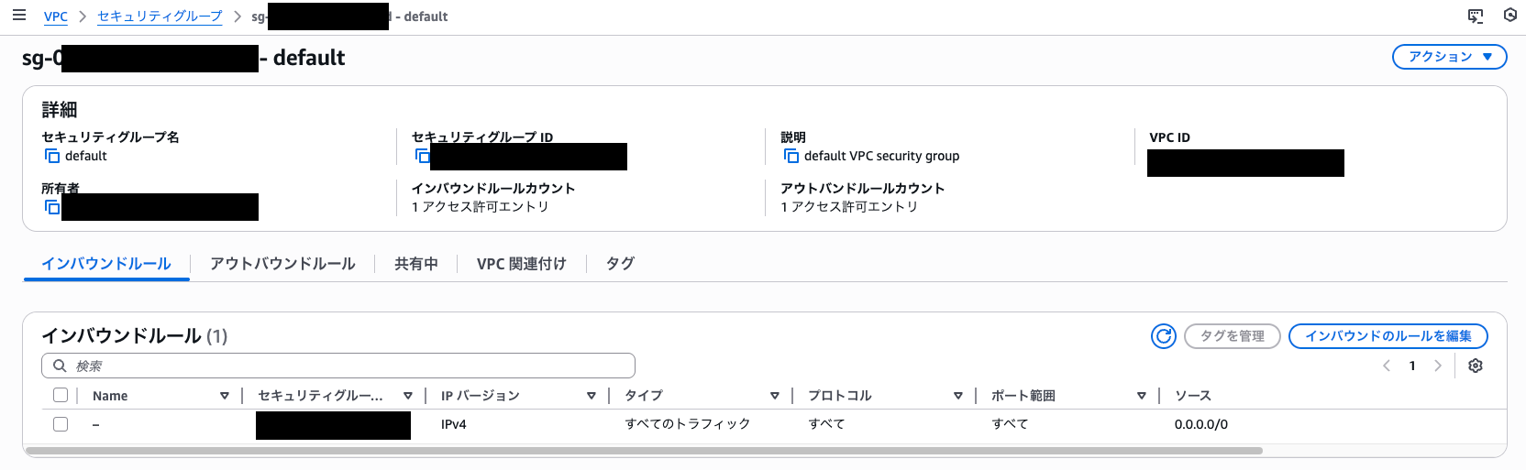1526x470 pixels.
Task: Select all inbound rules header checkbox
Action: tap(61, 395)
